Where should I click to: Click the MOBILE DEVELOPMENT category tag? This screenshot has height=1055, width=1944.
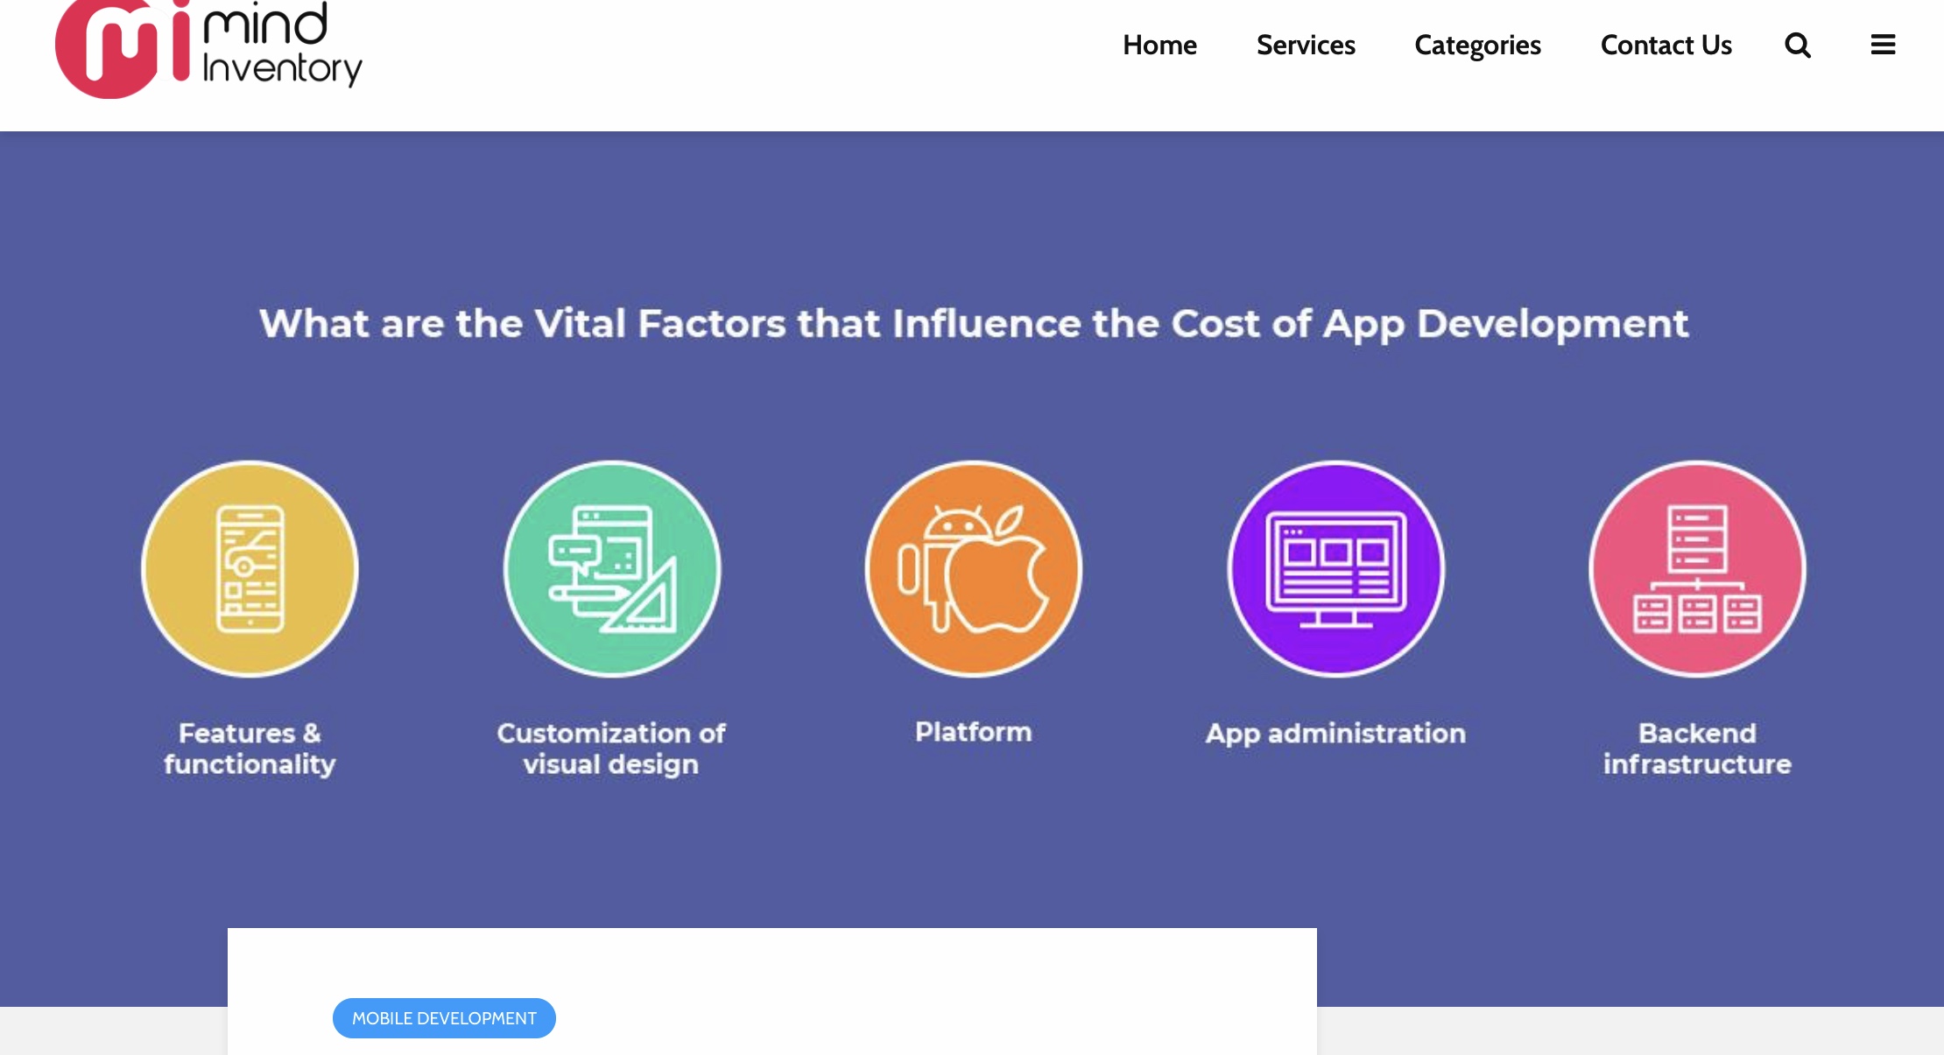444,1018
